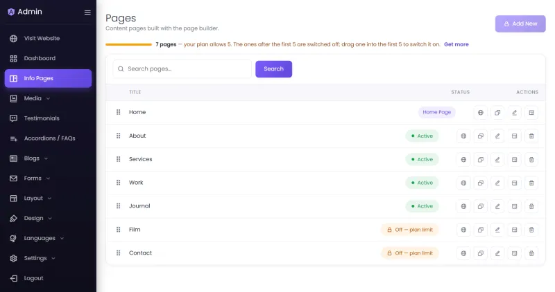Duplicate the About page via copy icon
This screenshot has width=555, height=292.
tap(480, 136)
